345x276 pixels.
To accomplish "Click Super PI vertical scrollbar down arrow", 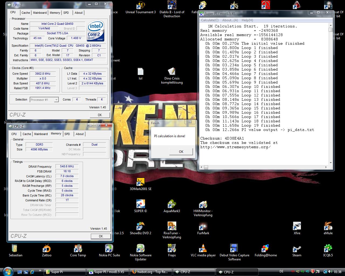I will (331, 163).
